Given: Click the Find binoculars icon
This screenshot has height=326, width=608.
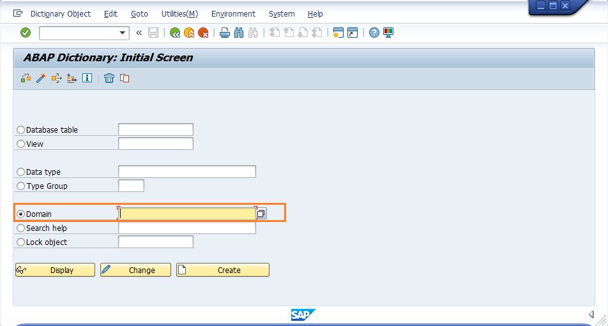Looking at the screenshot, I should pos(239,33).
